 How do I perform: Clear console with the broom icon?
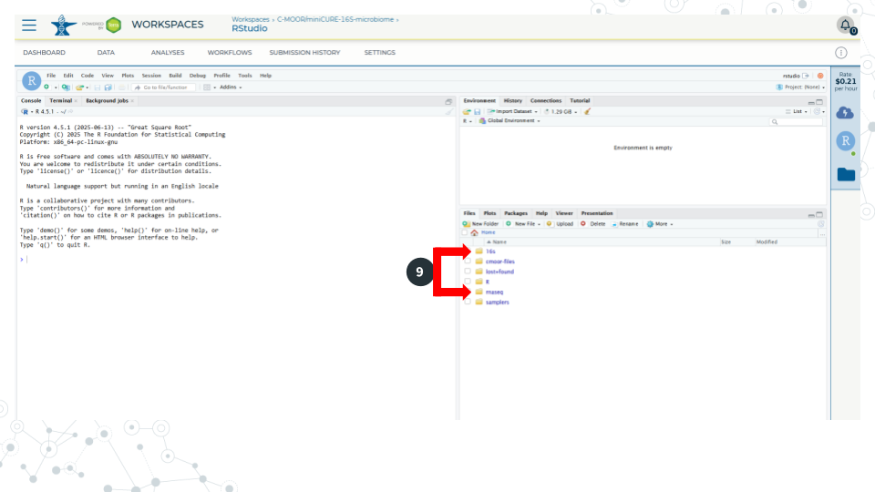pyautogui.click(x=449, y=111)
